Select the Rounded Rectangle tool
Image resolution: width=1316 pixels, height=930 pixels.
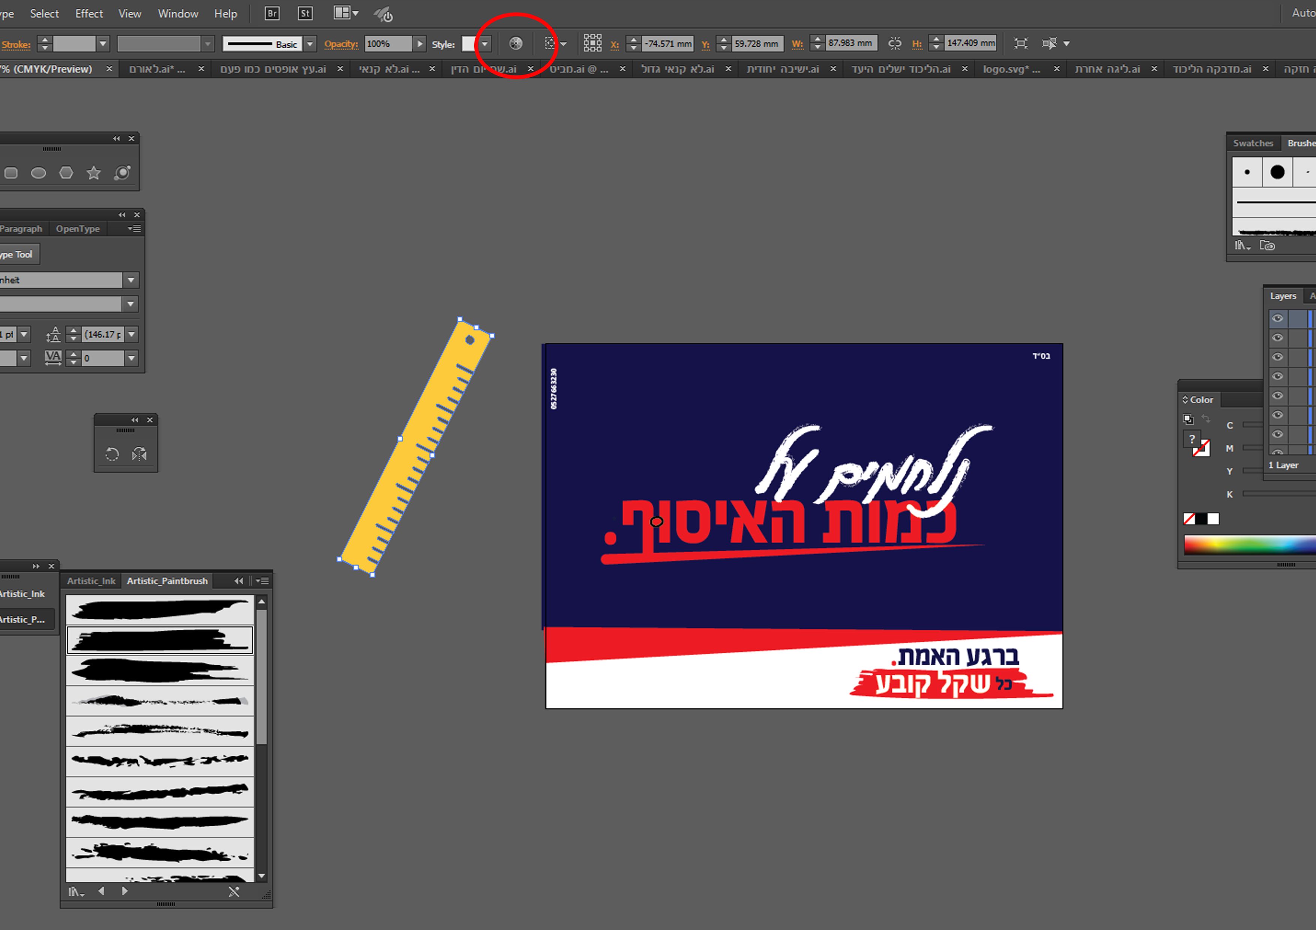pyautogui.click(x=11, y=173)
